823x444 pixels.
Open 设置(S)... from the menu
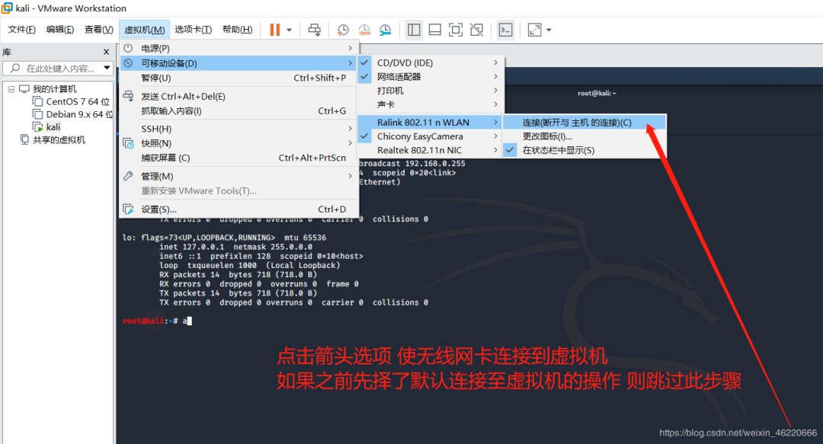point(239,209)
